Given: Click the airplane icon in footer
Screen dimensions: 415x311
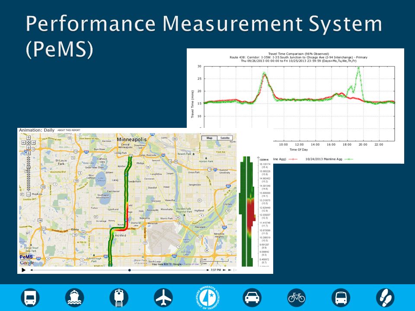Looking at the screenshot, I should point(163,298).
